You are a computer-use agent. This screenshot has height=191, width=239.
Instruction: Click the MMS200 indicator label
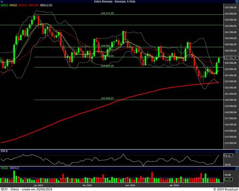[34, 5]
